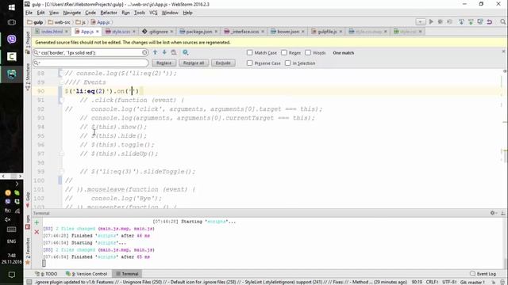The image size is (508, 285).
Task: Click the Exclude button
Action: click(223, 63)
